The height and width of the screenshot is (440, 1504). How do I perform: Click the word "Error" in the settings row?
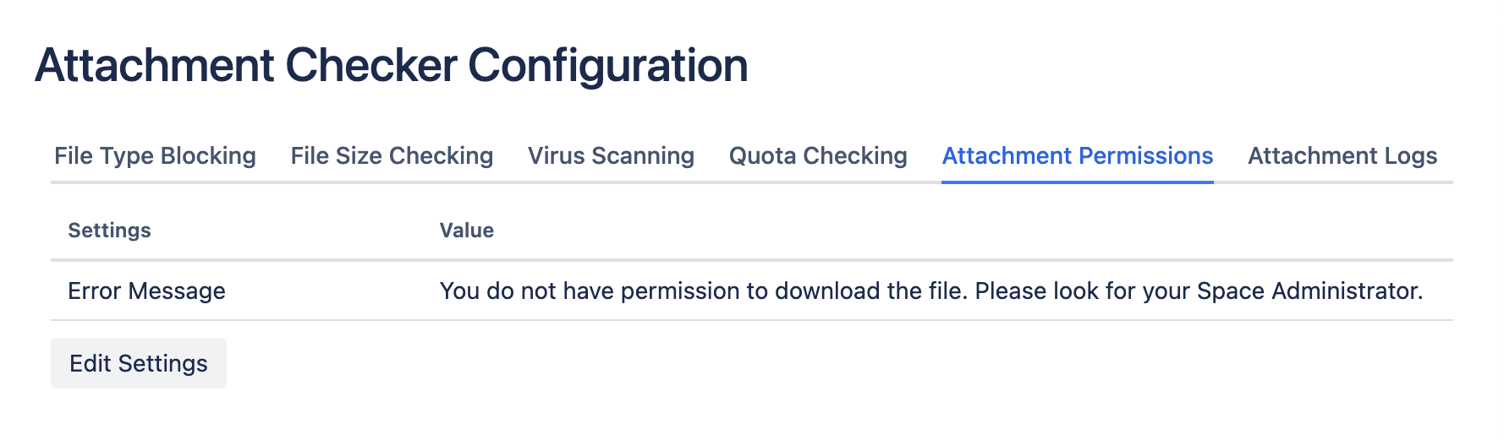pyautogui.click(x=95, y=291)
